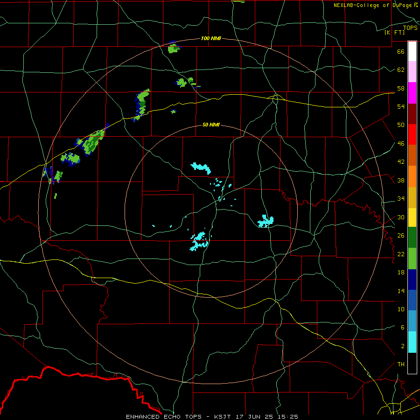The width and height of the screenshot is (420, 420).
Task: Click the white swatch atop the tops legend
Action: [412, 51]
